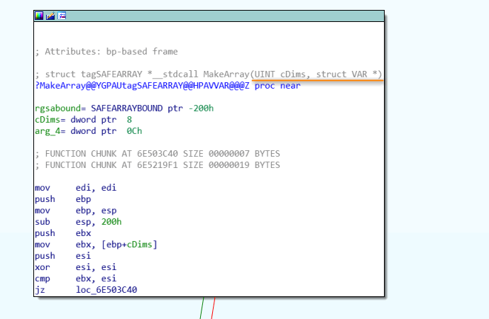Click the bp-based frame attributes comment
This screenshot has height=319, width=489.
coord(106,51)
